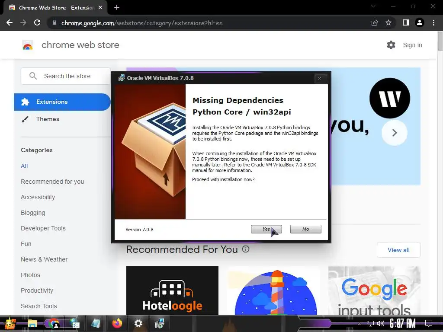This screenshot has width=443, height=332.
Task: Reload the Chrome page
Action: pos(37,23)
